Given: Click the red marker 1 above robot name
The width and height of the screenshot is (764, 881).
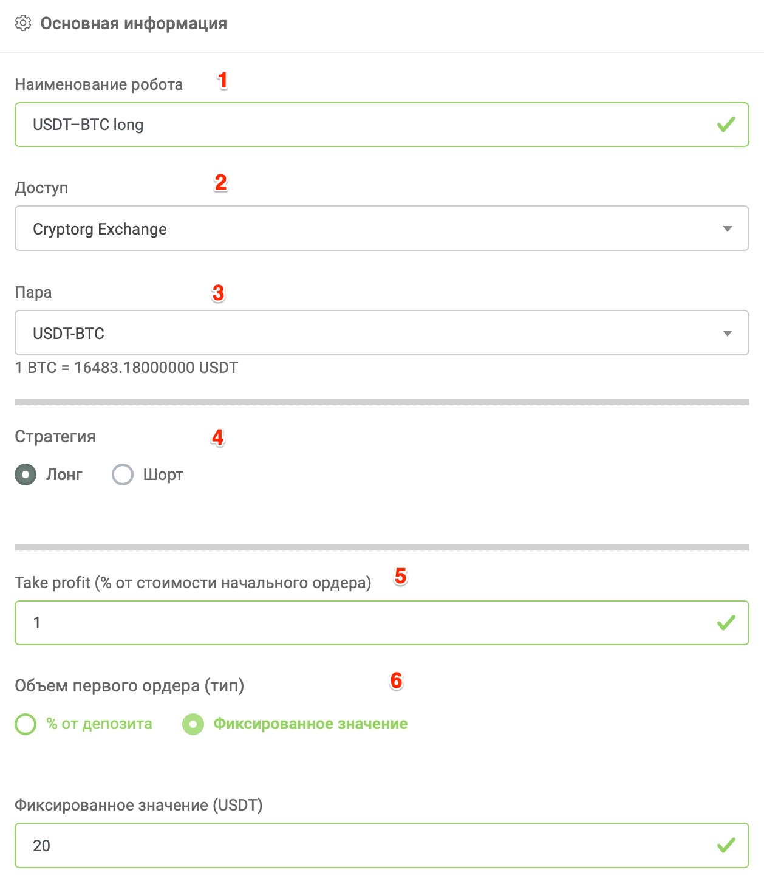Looking at the screenshot, I should pyautogui.click(x=222, y=79).
